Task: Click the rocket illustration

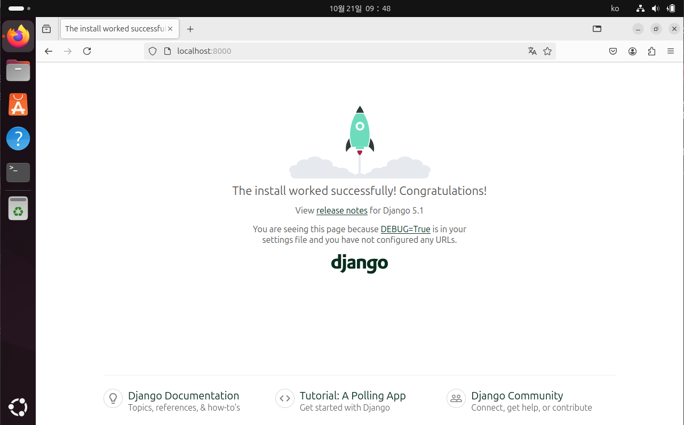Action: pyautogui.click(x=360, y=141)
